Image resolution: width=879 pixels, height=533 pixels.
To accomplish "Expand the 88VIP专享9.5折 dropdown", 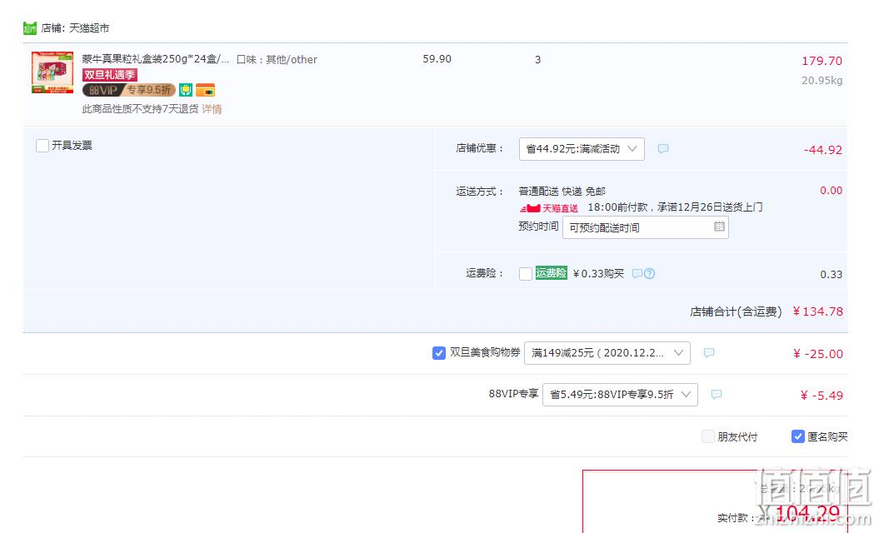I will (x=620, y=395).
